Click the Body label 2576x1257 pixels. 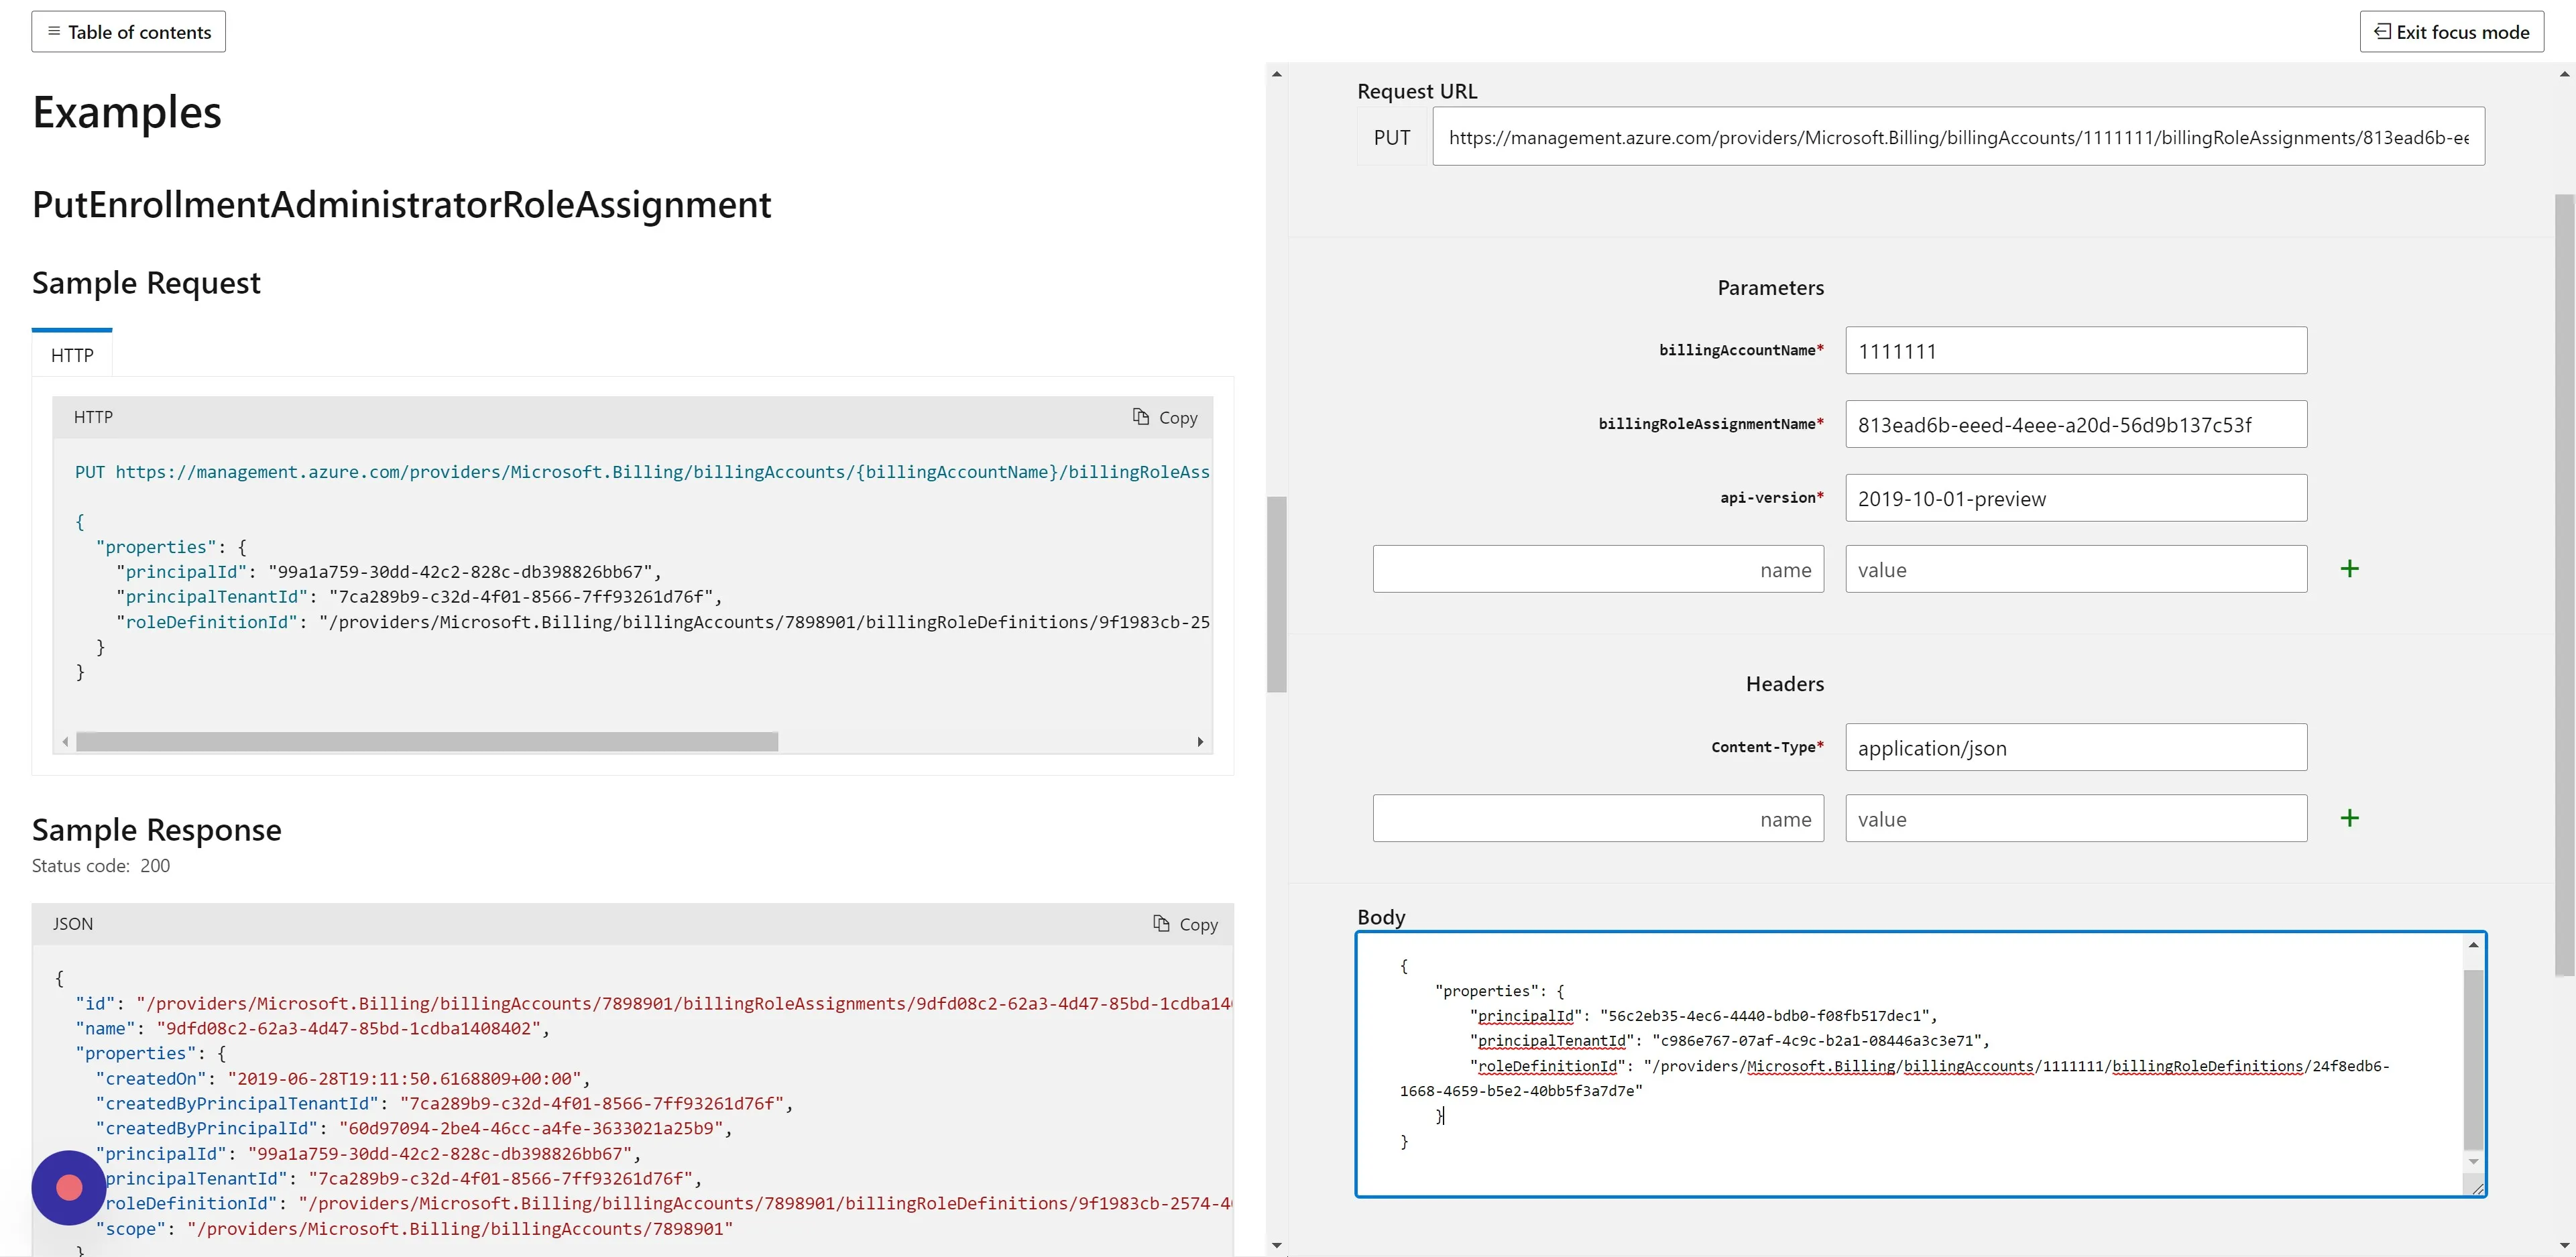tap(1381, 917)
